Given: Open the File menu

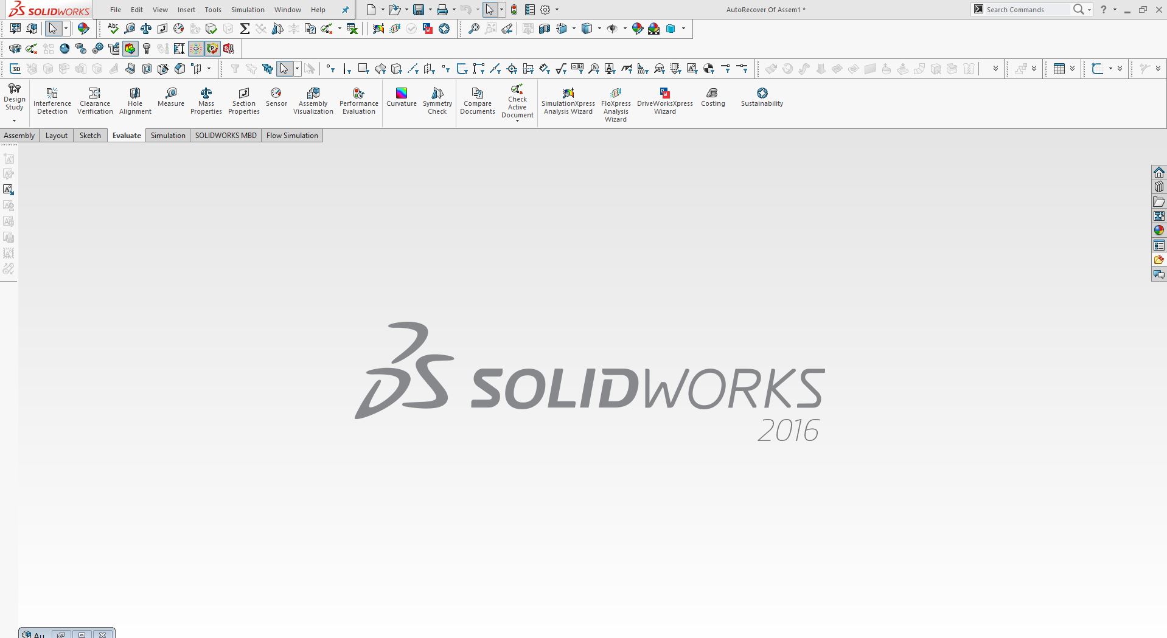Looking at the screenshot, I should [116, 10].
